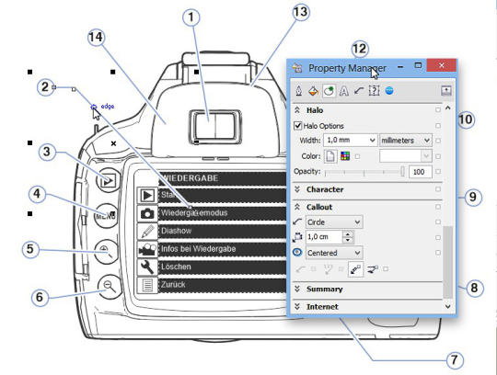The image size is (497, 375).
Task: Click the WIEDERGABE heading on the camera screen
Action: click(191, 178)
